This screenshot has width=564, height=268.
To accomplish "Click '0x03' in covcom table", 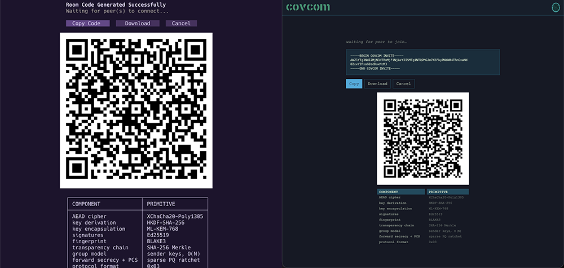I will point(433,242).
